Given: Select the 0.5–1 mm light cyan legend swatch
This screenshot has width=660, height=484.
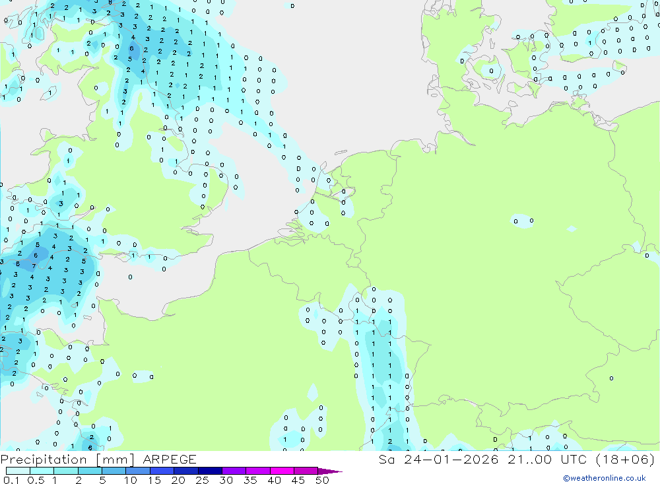Looking at the screenshot, I should (x=42, y=471).
